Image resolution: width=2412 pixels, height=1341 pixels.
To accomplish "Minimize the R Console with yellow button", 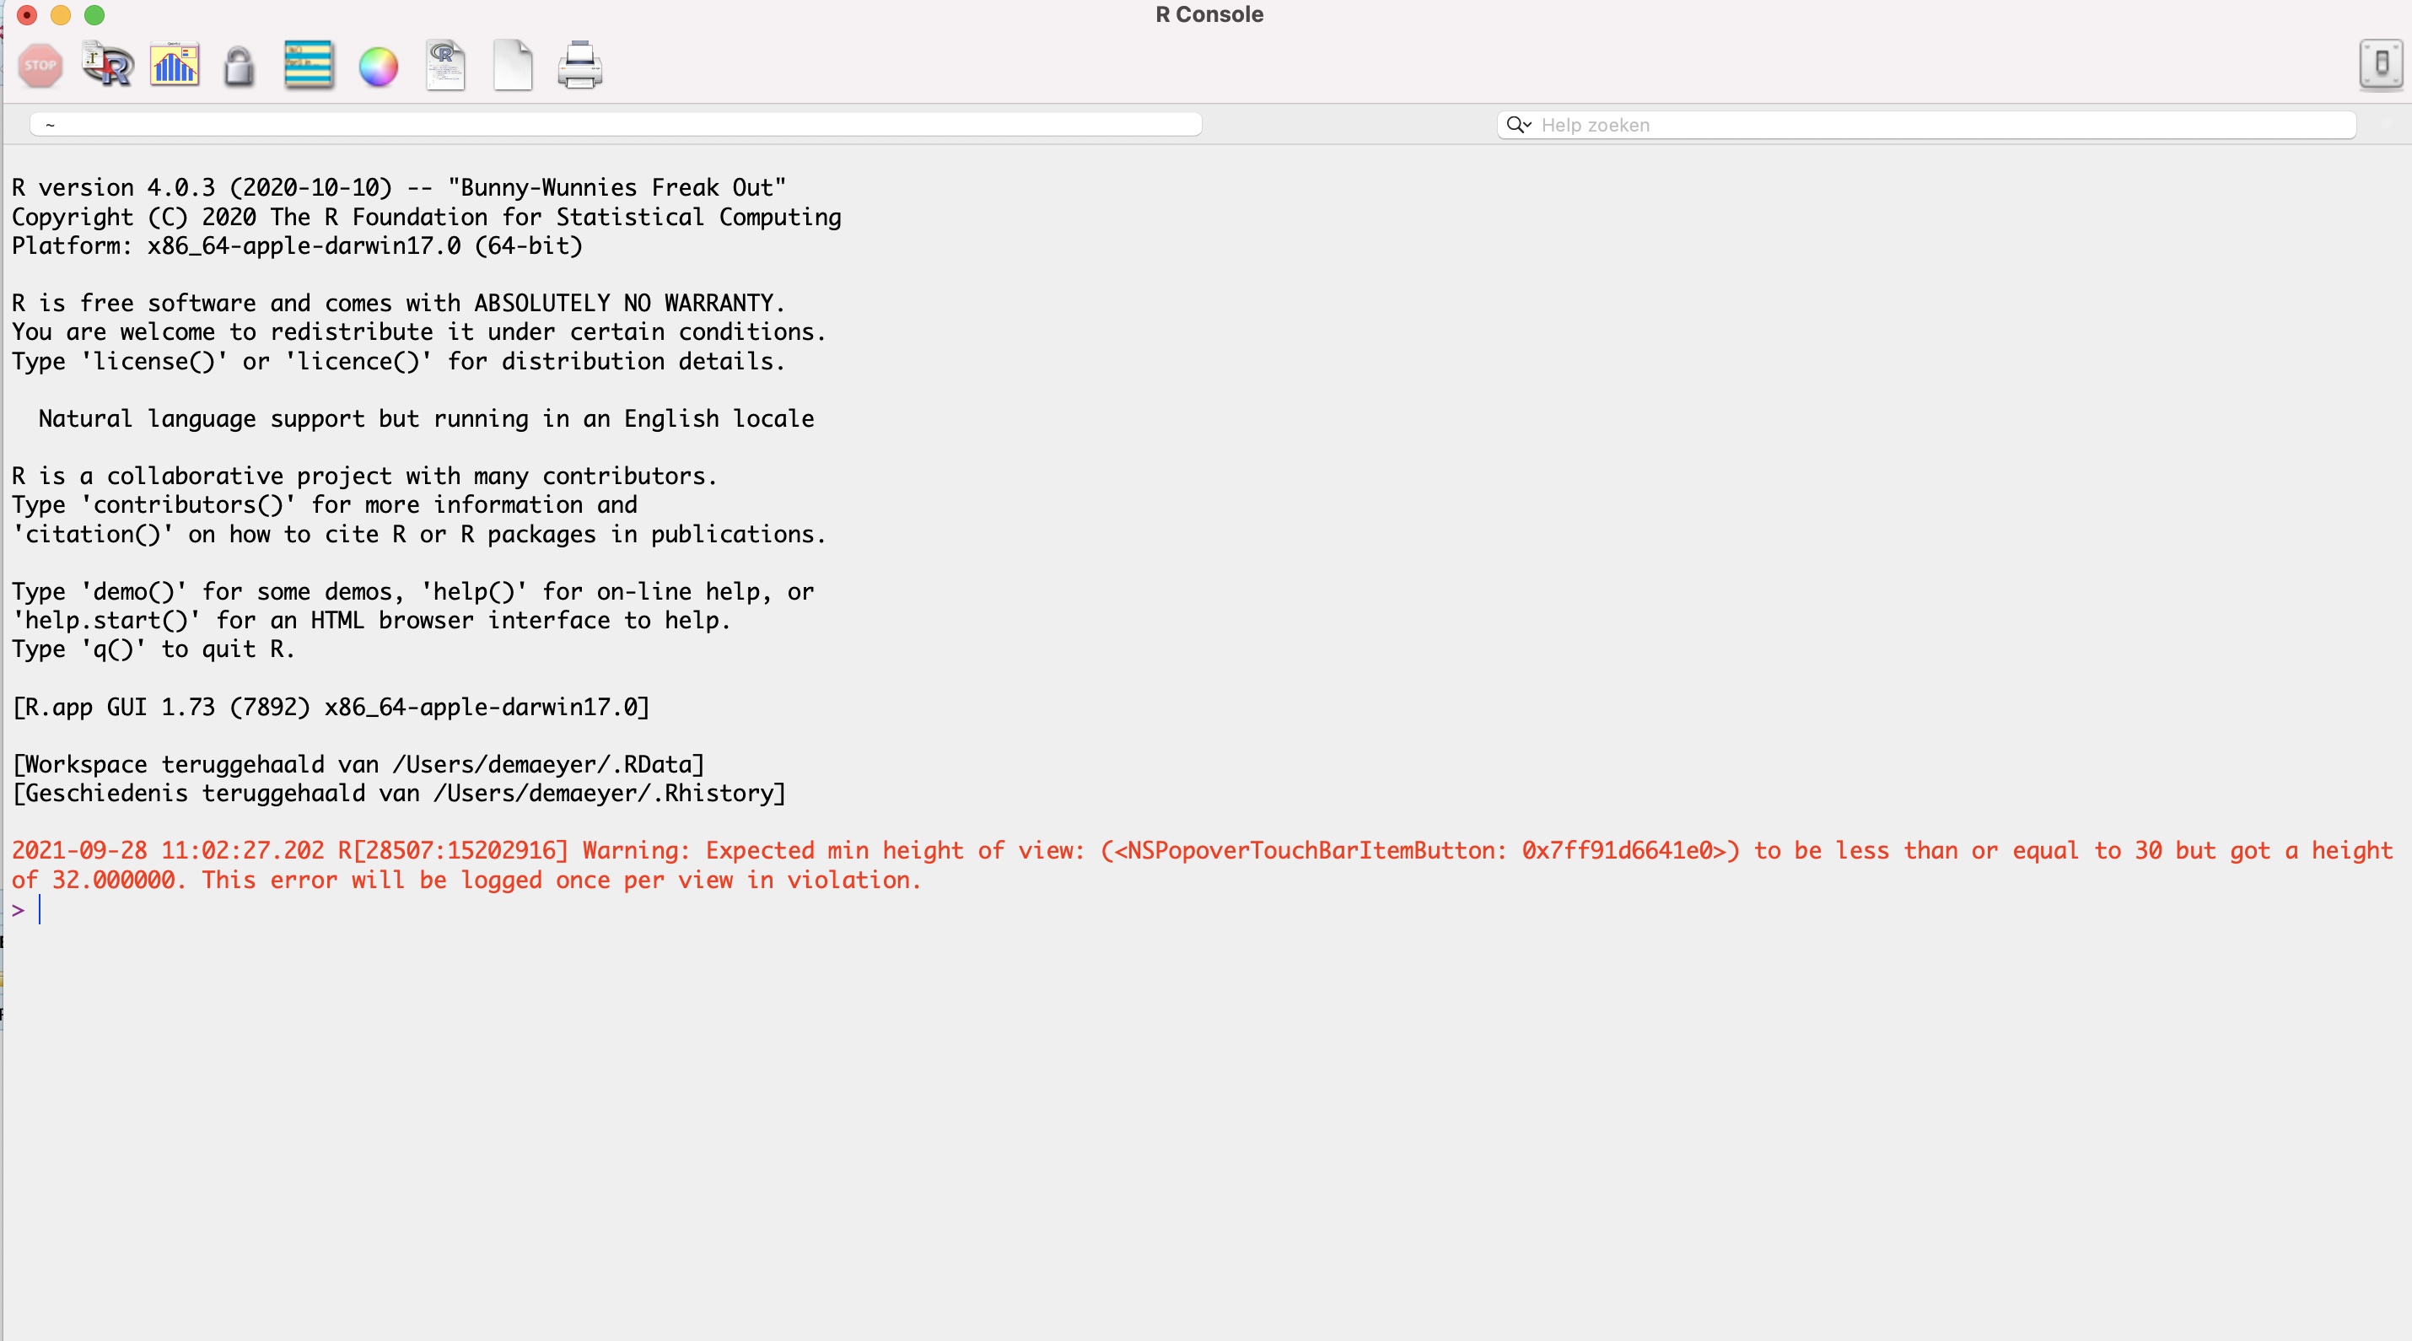I will 61,15.
